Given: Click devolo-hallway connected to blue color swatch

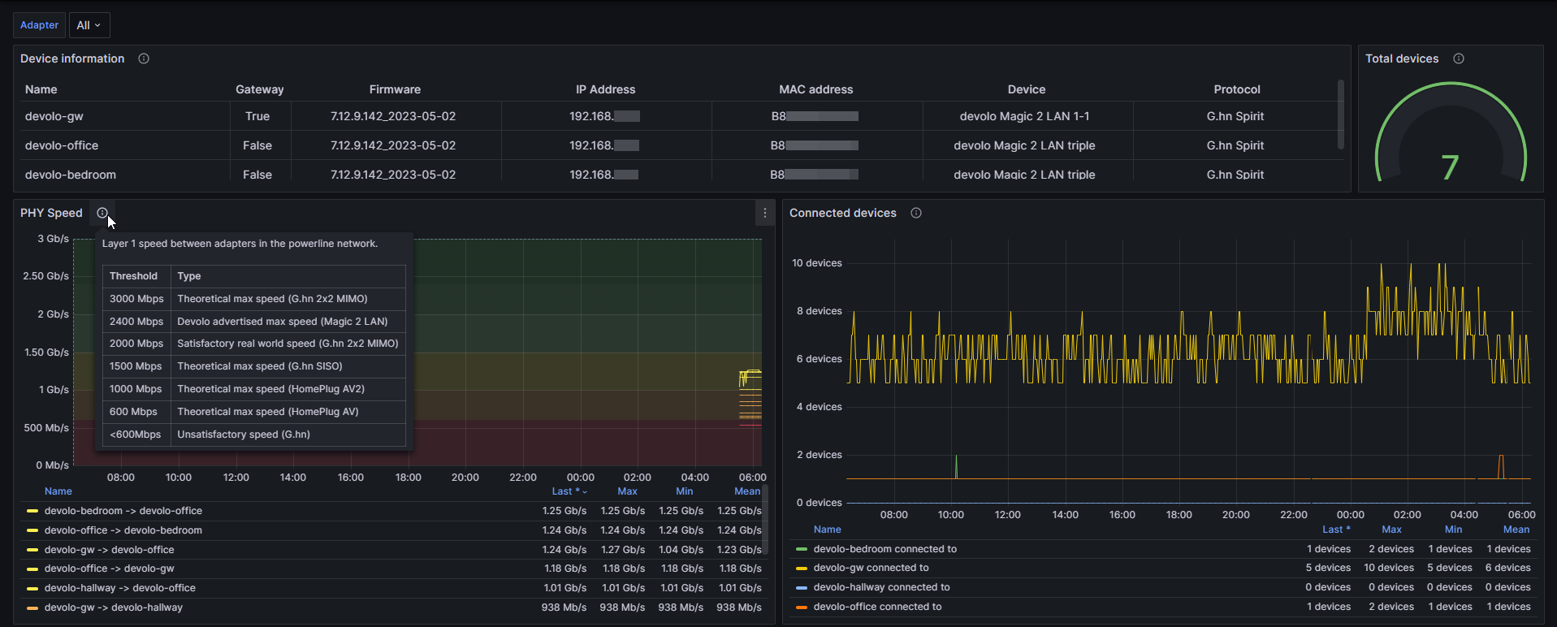Looking at the screenshot, I should pyautogui.click(x=802, y=587).
